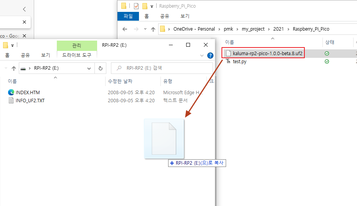Select INFO_UF2.TXT file
The width and height of the screenshot is (357, 206).
[30, 101]
